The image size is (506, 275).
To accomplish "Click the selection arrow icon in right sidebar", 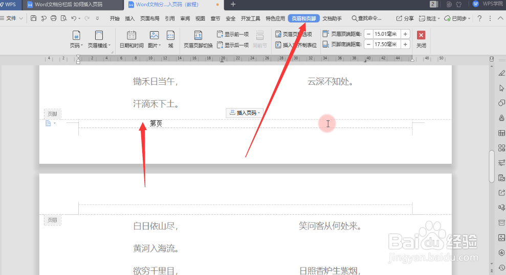I will (x=501, y=88).
